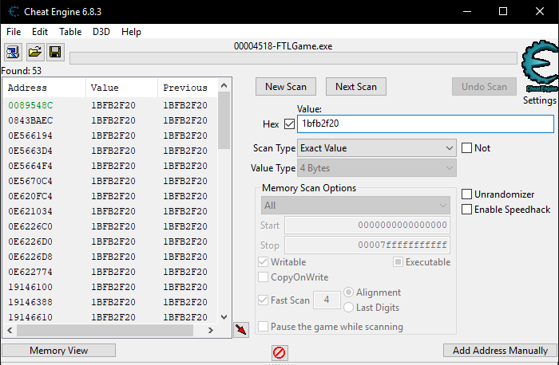Viewport: 559px width, 365px height.
Task: Open the Value Type 4 Bytes dropdown
Action: pos(377,168)
